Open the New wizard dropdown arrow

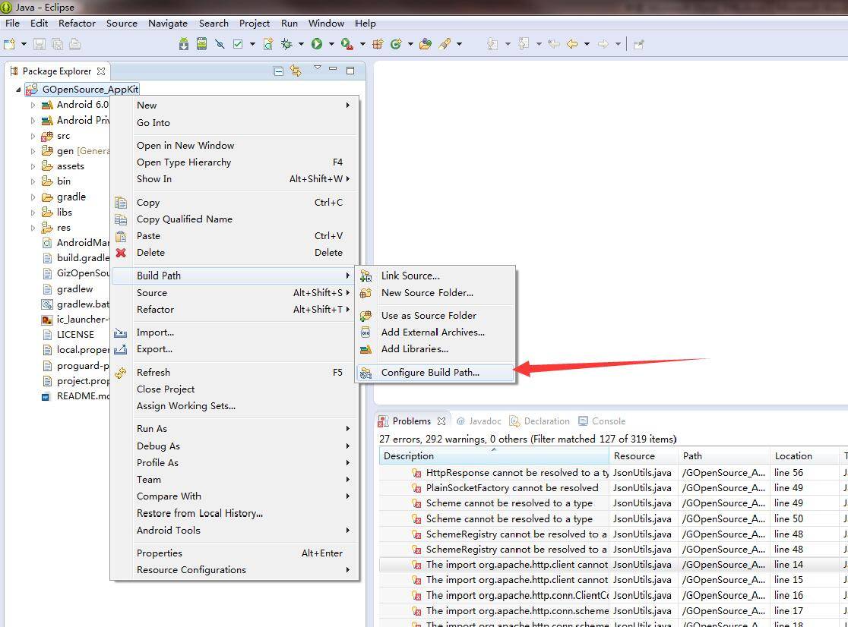[24, 44]
